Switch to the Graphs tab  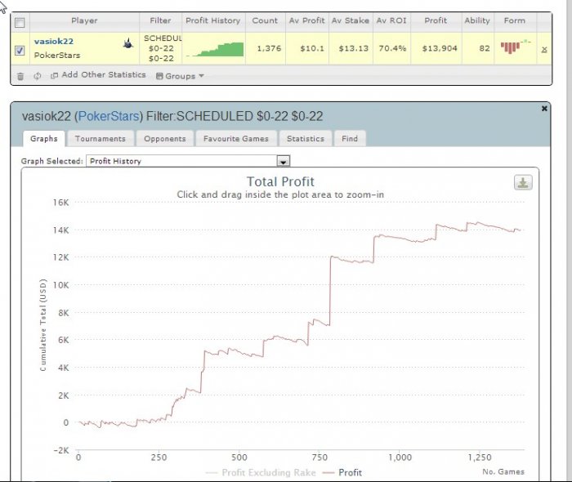tap(44, 139)
